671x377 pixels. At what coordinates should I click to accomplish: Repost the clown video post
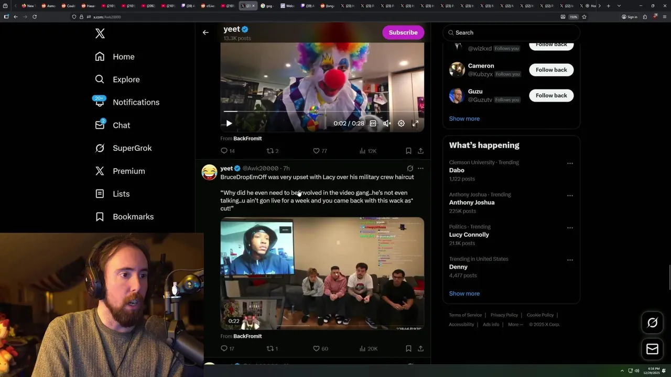pos(273,151)
